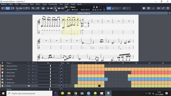Toggle the count-in hourglass icon
This screenshot has height=96, width=171.
tap(94, 7)
